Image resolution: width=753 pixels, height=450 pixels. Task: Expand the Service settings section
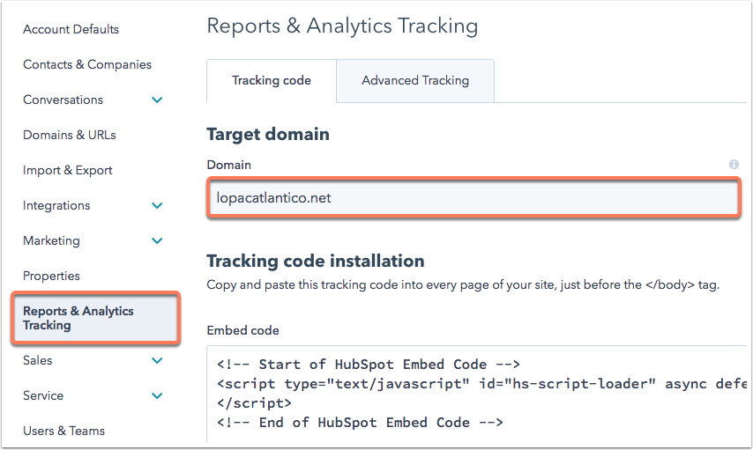pyautogui.click(x=157, y=395)
